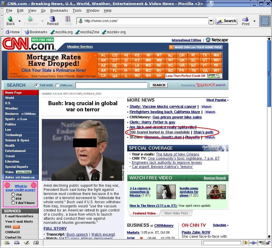Click the CNN.com logo

coord(29,44)
